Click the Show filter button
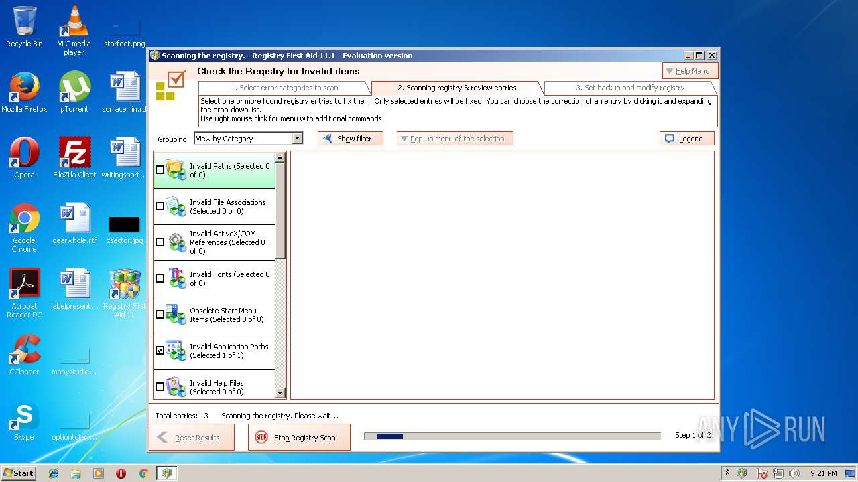This screenshot has height=482, width=858. (350, 139)
